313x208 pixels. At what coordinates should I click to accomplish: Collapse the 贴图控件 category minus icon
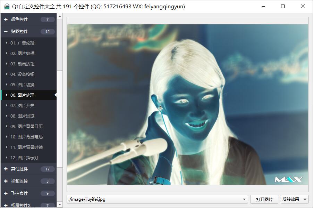[6, 32]
